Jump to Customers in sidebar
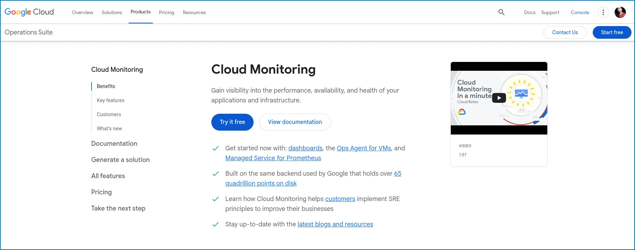Image resolution: width=635 pixels, height=250 pixels. point(109,114)
